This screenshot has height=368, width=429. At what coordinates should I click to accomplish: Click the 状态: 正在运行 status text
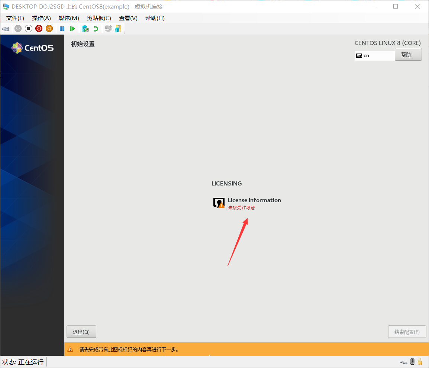tap(23, 362)
